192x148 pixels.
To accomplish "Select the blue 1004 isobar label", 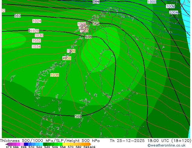I will click(x=174, y=12).
